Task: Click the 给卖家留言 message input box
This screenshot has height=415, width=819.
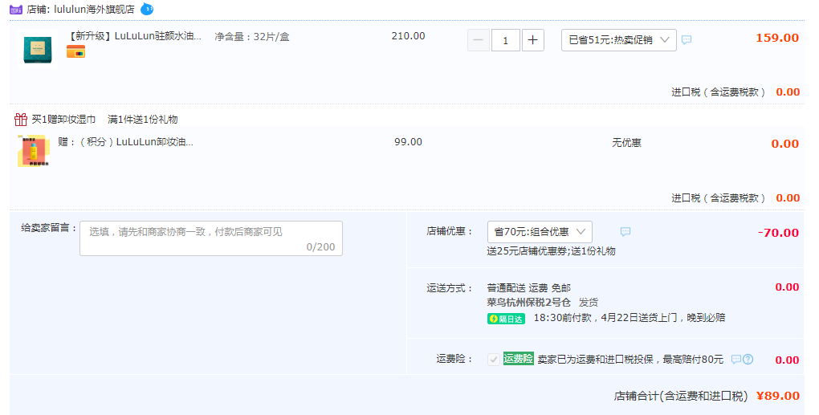Action: [211, 238]
